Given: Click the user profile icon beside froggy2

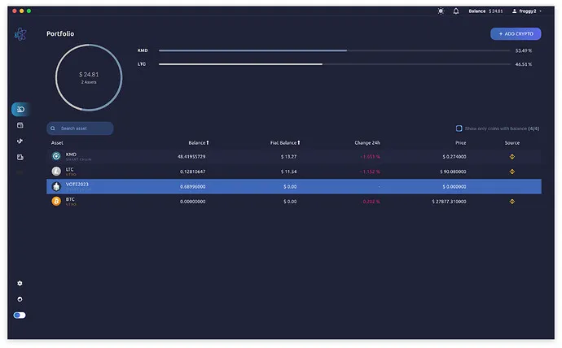Looking at the screenshot, I should pos(514,11).
